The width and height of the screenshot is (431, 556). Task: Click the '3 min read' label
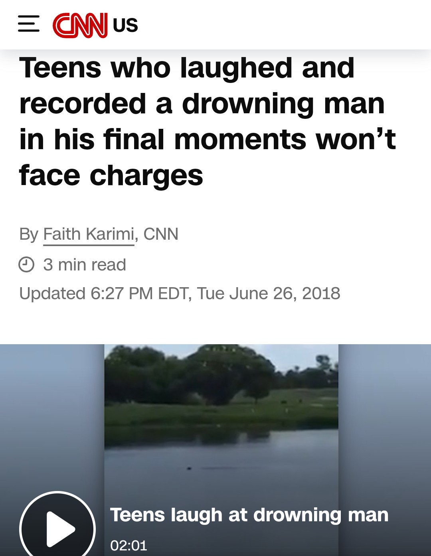[x=85, y=265]
